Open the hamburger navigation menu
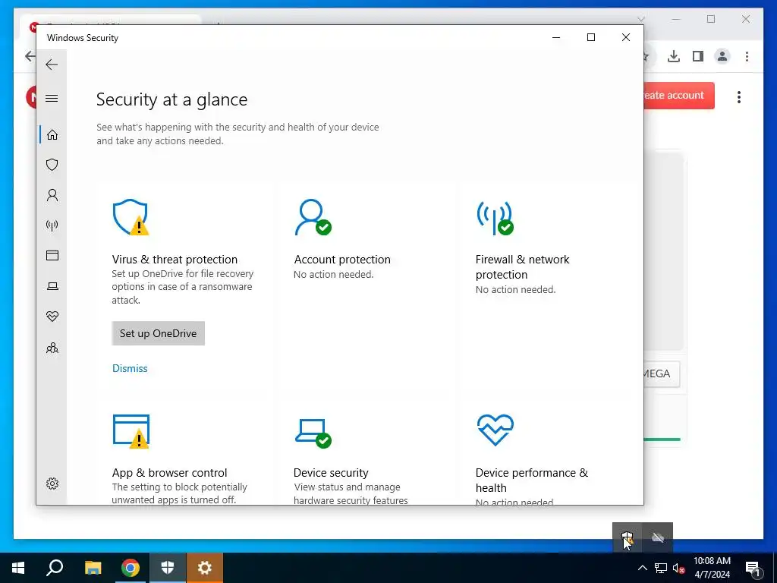Viewport: 777px width, 583px height. (x=52, y=98)
